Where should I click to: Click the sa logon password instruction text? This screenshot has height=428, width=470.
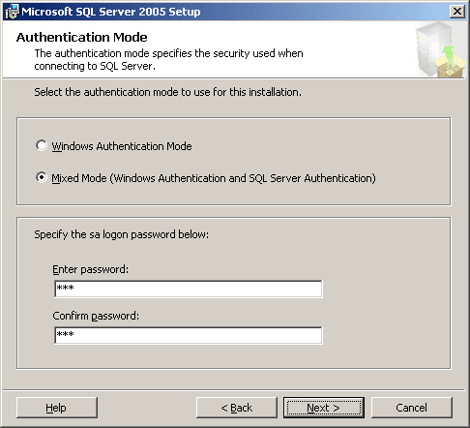[x=122, y=234]
